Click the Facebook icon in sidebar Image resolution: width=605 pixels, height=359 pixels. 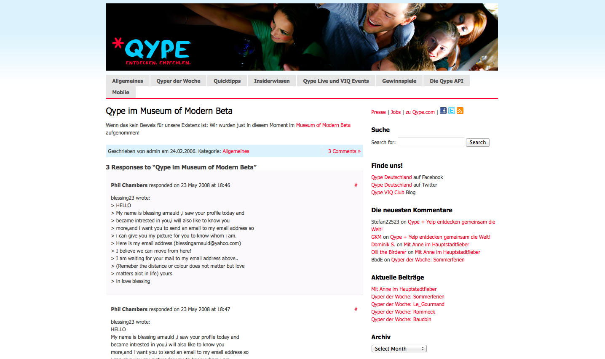click(443, 111)
